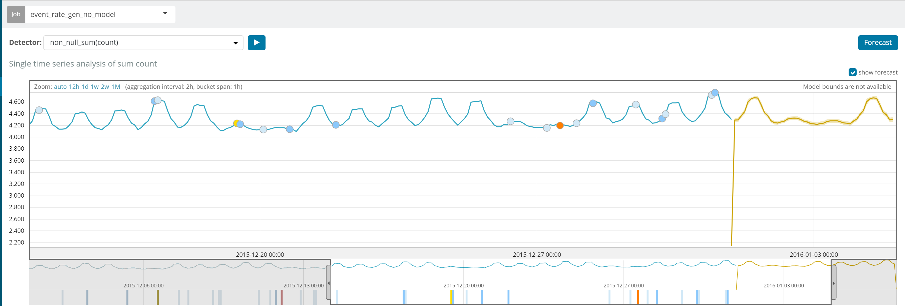
Task: Disable the show forecast checkbox
Action: click(x=853, y=73)
